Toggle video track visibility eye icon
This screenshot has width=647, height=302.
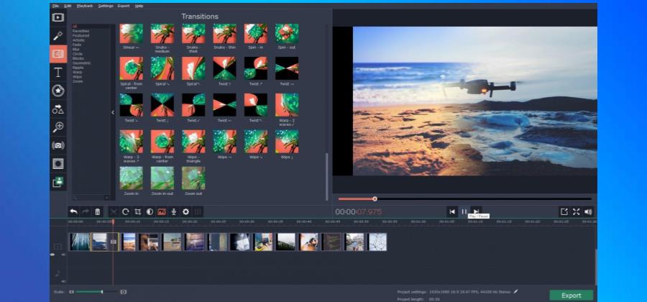coord(52,255)
